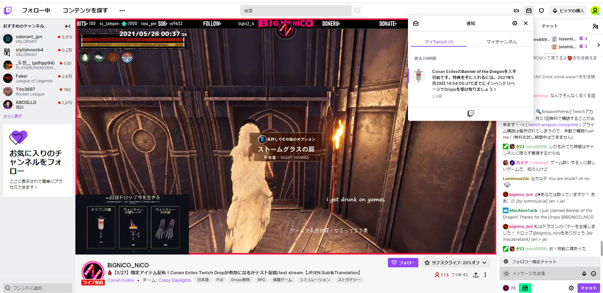
Task: Open channel points balance 70
Action: pyautogui.click(x=509, y=288)
